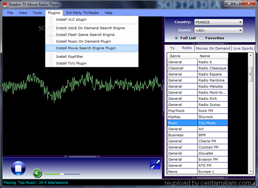Select station Alouette
Screen dimensions: 258x188
pyautogui.click(x=213, y=153)
